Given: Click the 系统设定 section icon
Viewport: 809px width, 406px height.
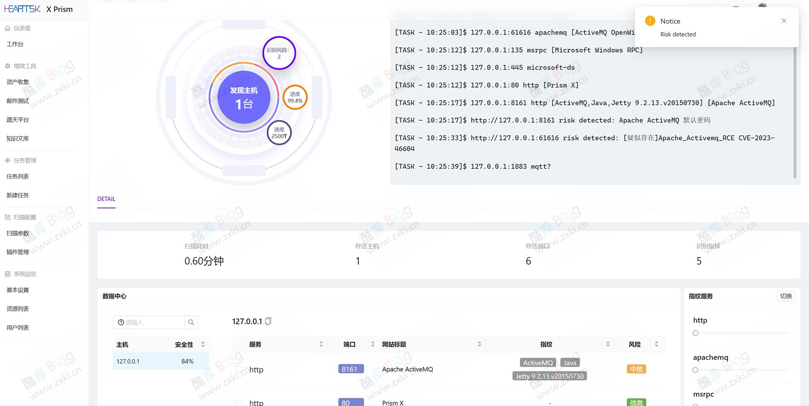Looking at the screenshot, I should pos(8,274).
